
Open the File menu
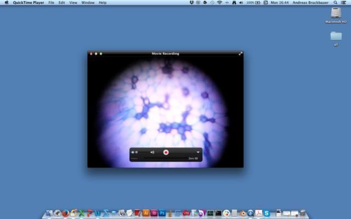coord(51,3)
